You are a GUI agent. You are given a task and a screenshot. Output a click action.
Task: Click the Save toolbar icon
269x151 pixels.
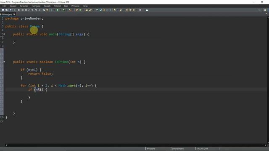tap(3, 10)
